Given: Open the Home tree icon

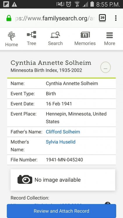Looking at the screenshot, I should (12, 36).
